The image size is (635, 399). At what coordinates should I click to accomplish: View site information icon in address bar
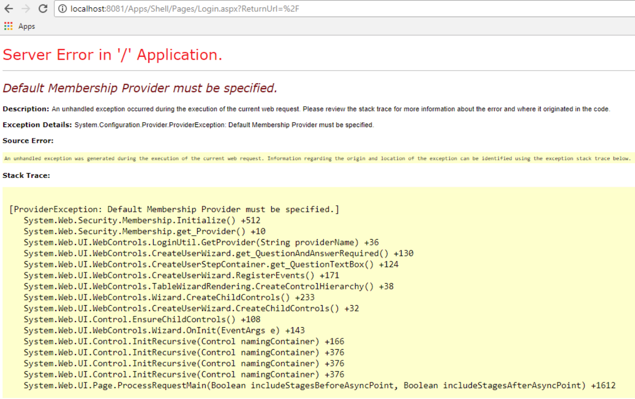click(x=62, y=9)
